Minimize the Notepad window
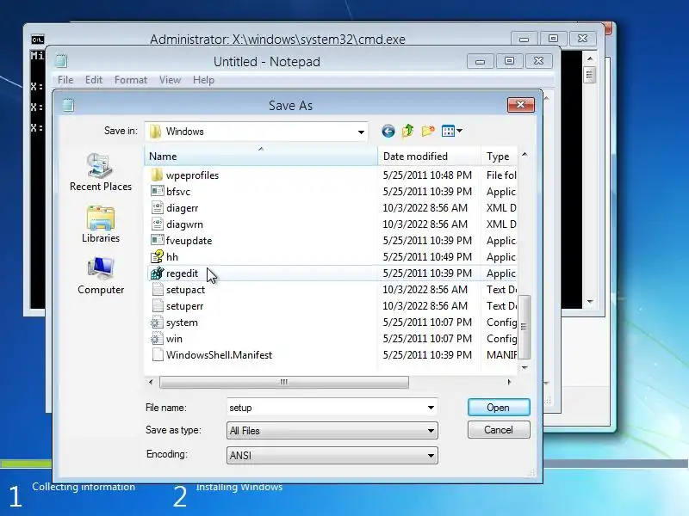The width and height of the screenshot is (689, 516). (481, 61)
